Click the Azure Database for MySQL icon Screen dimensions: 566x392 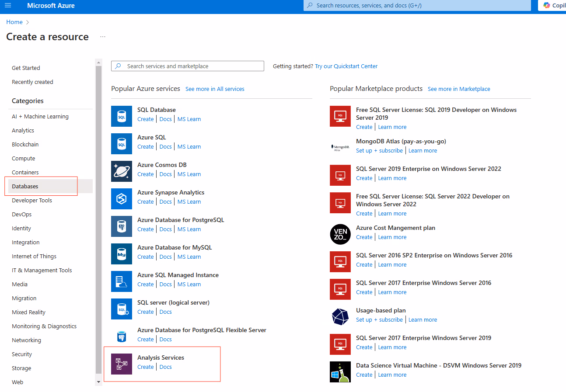click(121, 253)
